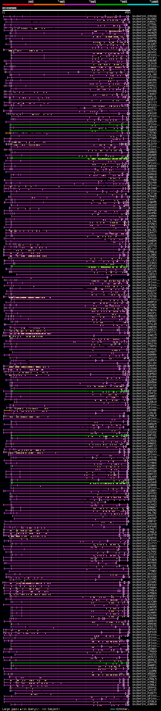
Task: Click the red 20% identity legend segment
Action: coord(18,5)
